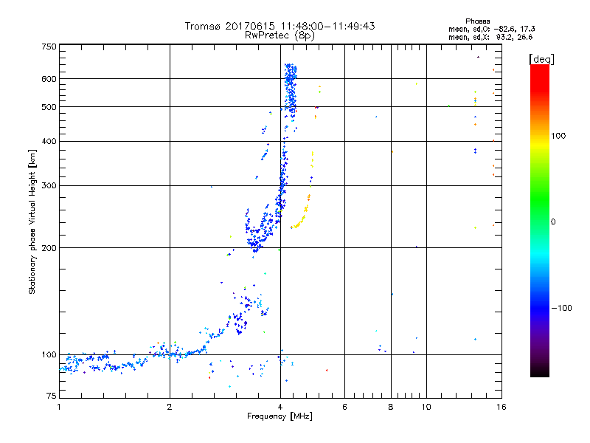Click the Tromsø 20170615 plot title

pyautogui.click(x=280, y=26)
